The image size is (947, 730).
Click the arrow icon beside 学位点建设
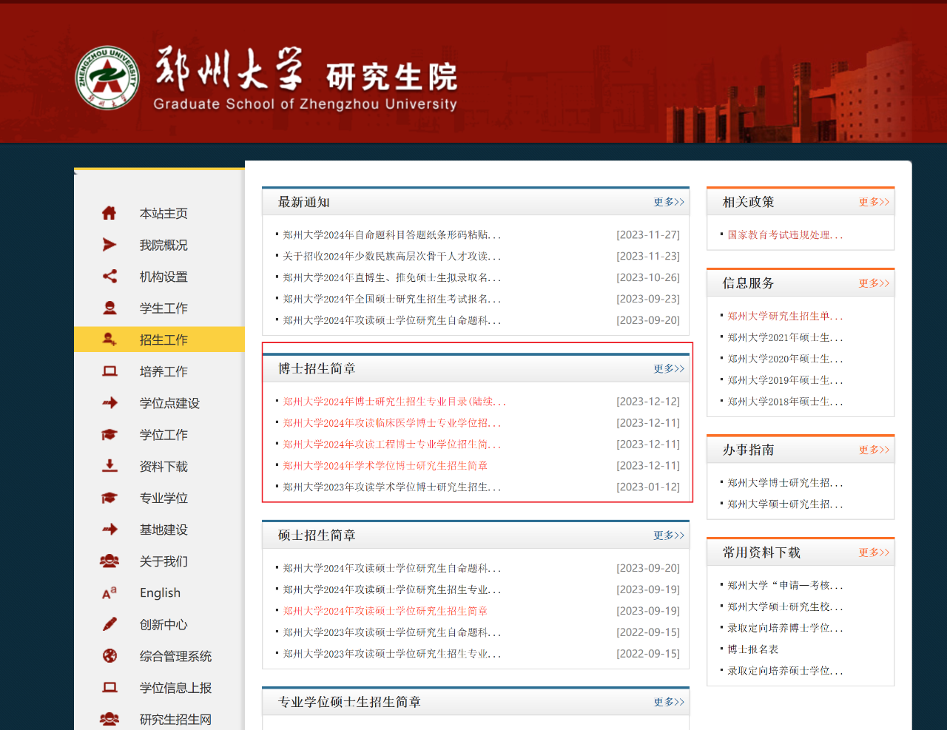109,403
